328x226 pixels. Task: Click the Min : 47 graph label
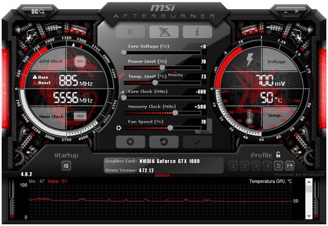point(37,181)
